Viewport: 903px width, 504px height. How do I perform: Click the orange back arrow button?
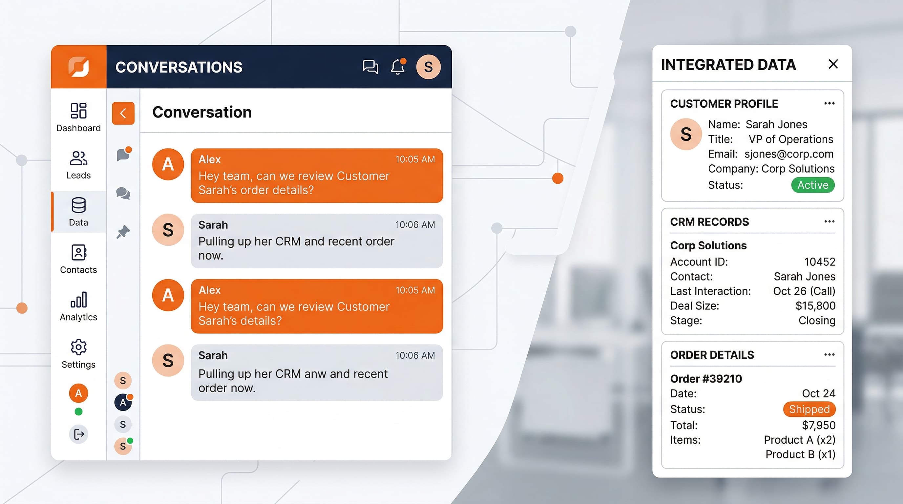pyautogui.click(x=123, y=113)
